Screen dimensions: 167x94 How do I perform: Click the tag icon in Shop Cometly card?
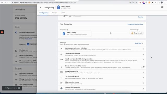pos(64,33)
